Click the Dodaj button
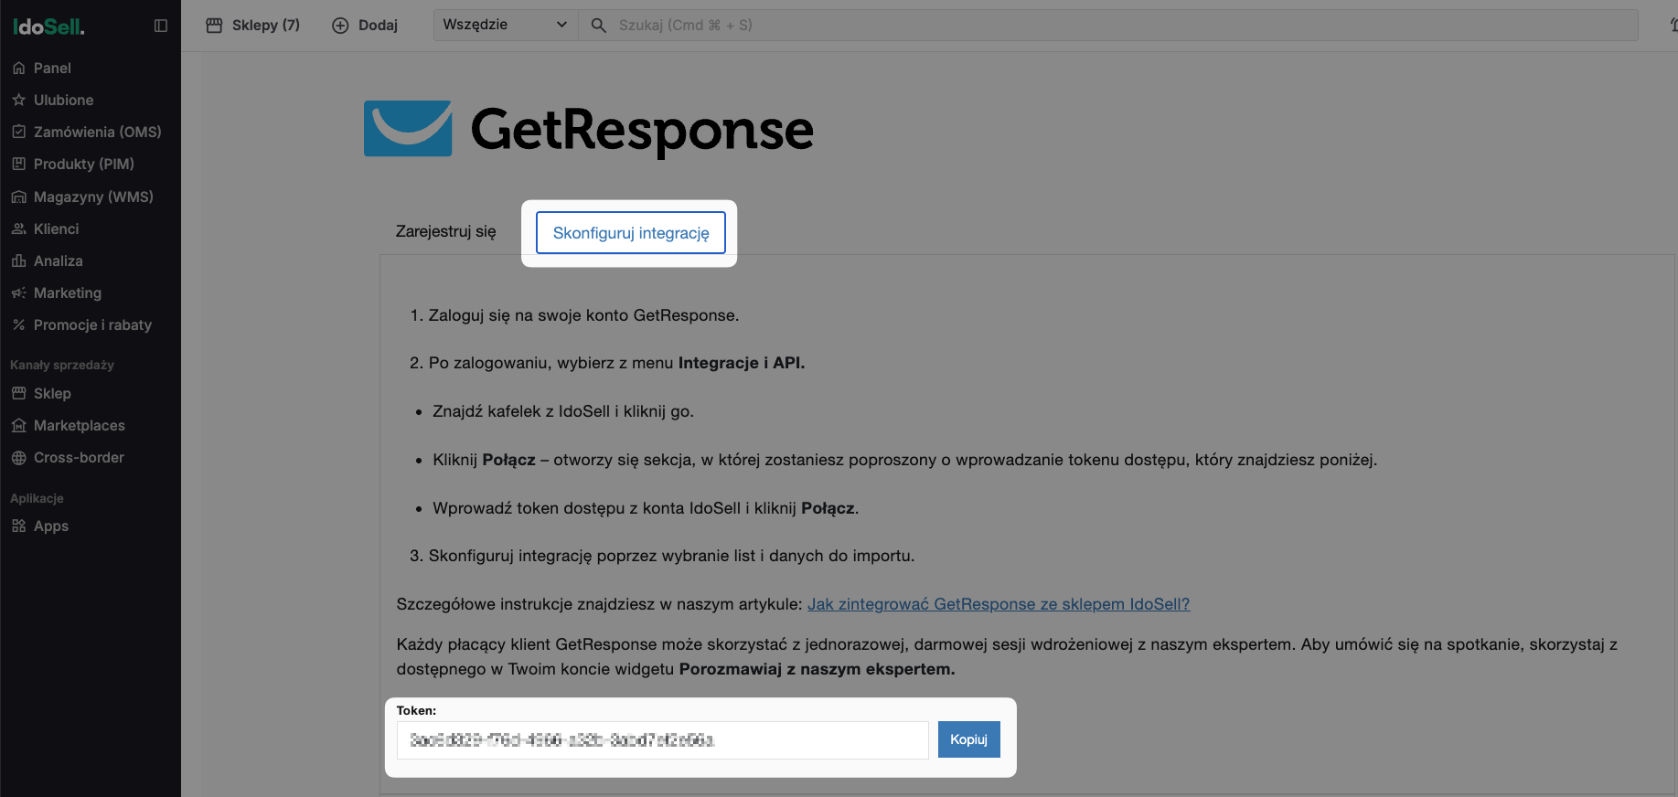1678x797 pixels. 365,26
